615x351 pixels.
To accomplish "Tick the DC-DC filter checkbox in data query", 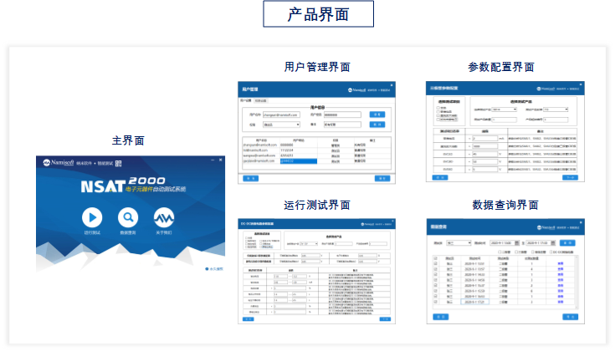I will point(551,252).
